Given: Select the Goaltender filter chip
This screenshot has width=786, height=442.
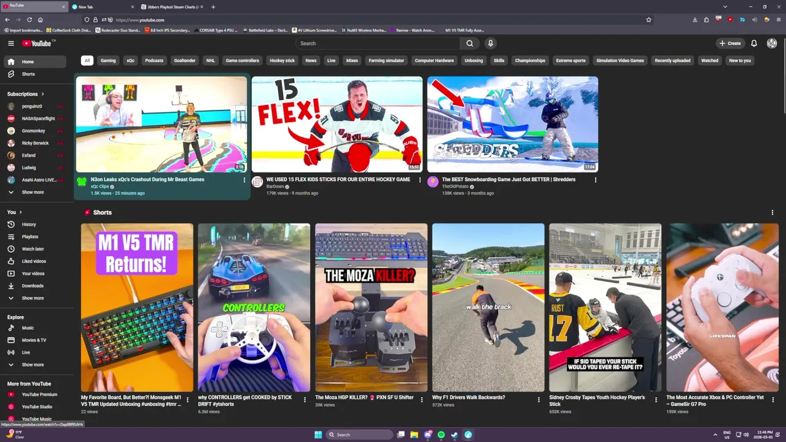Looking at the screenshot, I should pos(185,60).
